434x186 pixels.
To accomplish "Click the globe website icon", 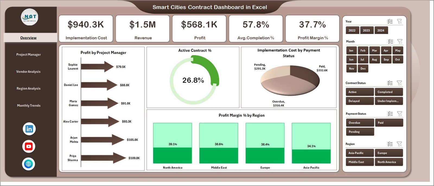I will 28,164.
